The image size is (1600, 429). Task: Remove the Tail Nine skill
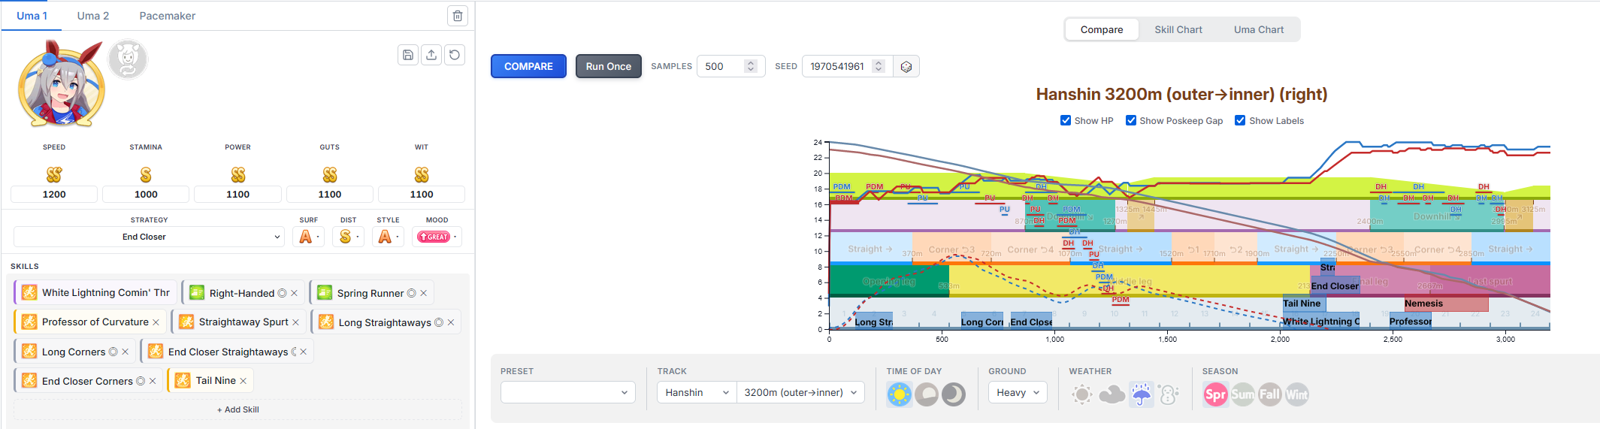[x=243, y=381]
